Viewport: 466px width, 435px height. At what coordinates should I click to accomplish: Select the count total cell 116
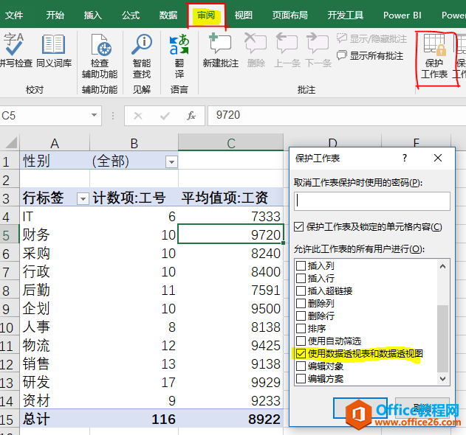(134, 419)
